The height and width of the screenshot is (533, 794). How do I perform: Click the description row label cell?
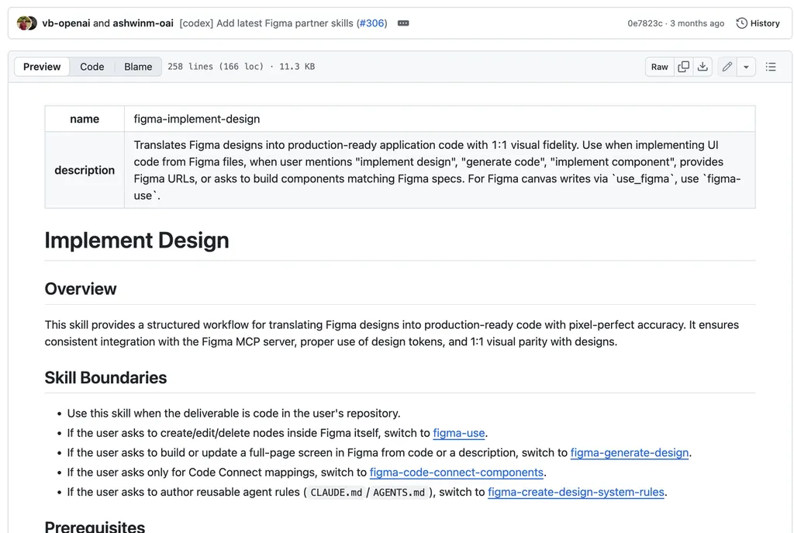click(85, 170)
